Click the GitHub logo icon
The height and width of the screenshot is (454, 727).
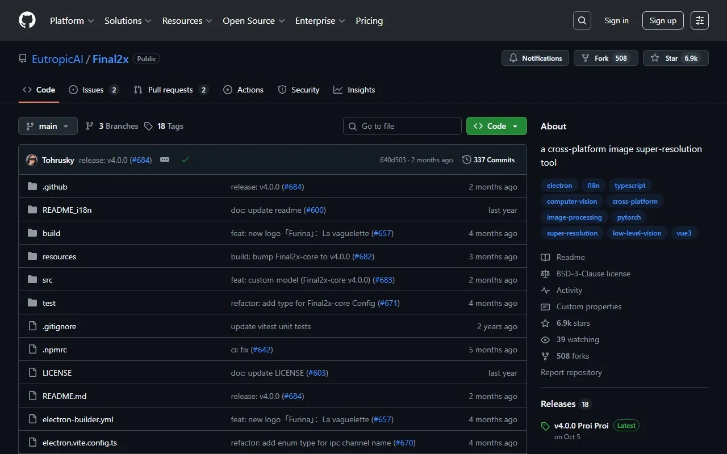pyautogui.click(x=27, y=20)
